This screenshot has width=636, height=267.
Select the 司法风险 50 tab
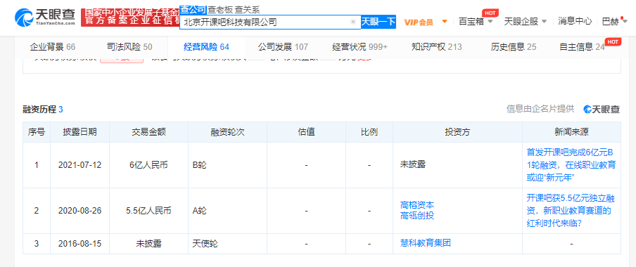point(129,47)
